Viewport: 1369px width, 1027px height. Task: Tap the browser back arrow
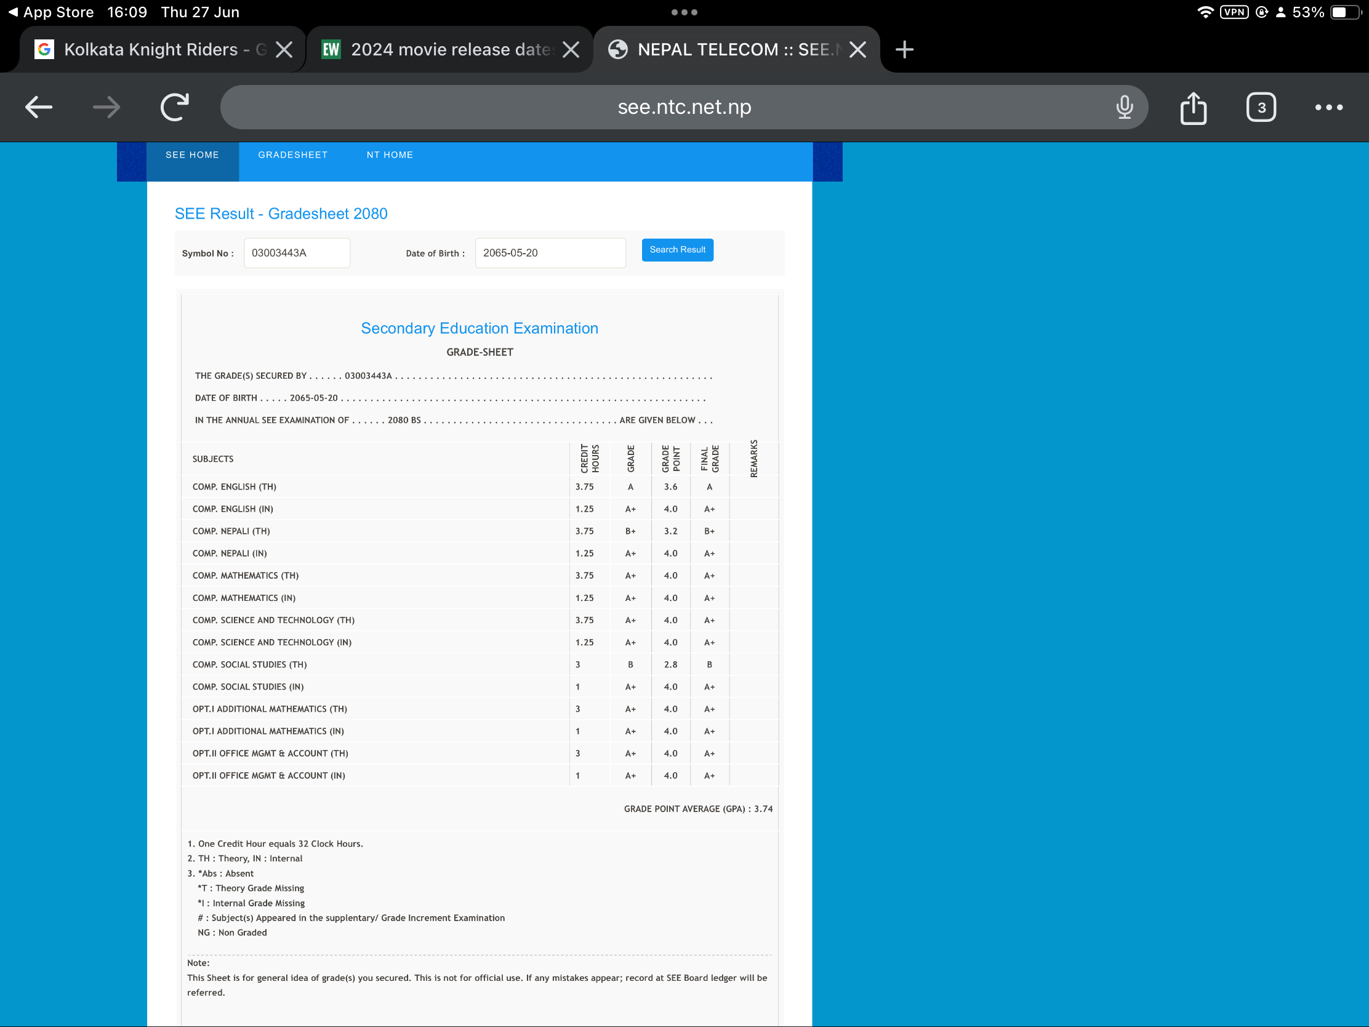click(x=38, y=107)
